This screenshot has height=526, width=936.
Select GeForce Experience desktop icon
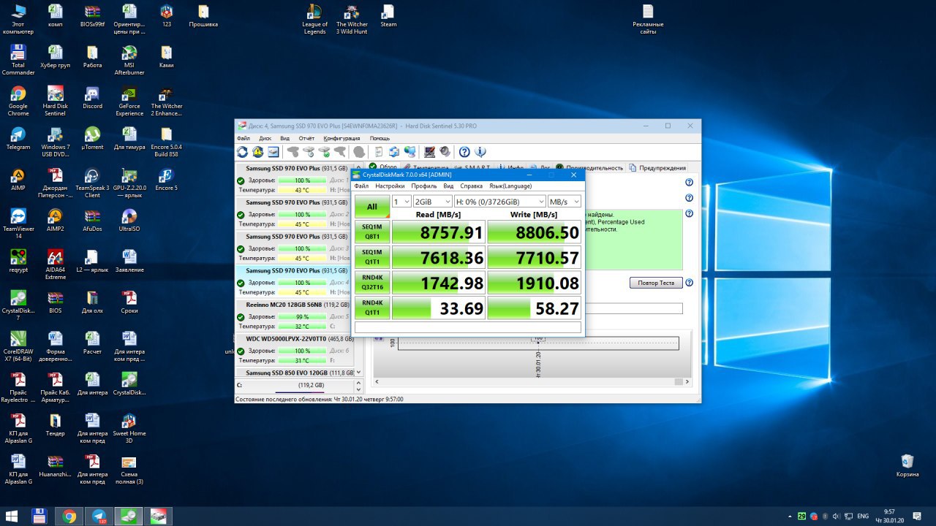point(129,101)
